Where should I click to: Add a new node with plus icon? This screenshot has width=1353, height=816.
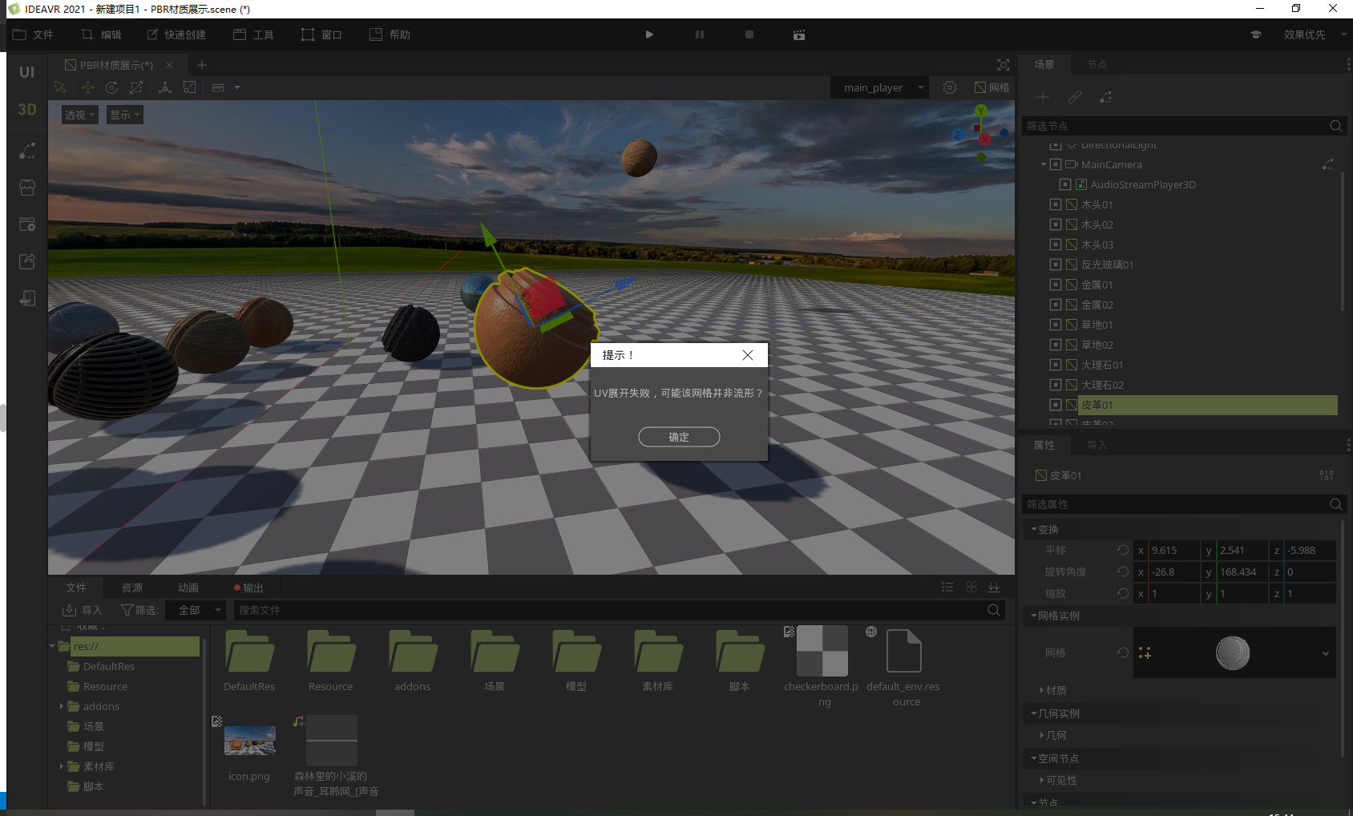[1043, 97]
